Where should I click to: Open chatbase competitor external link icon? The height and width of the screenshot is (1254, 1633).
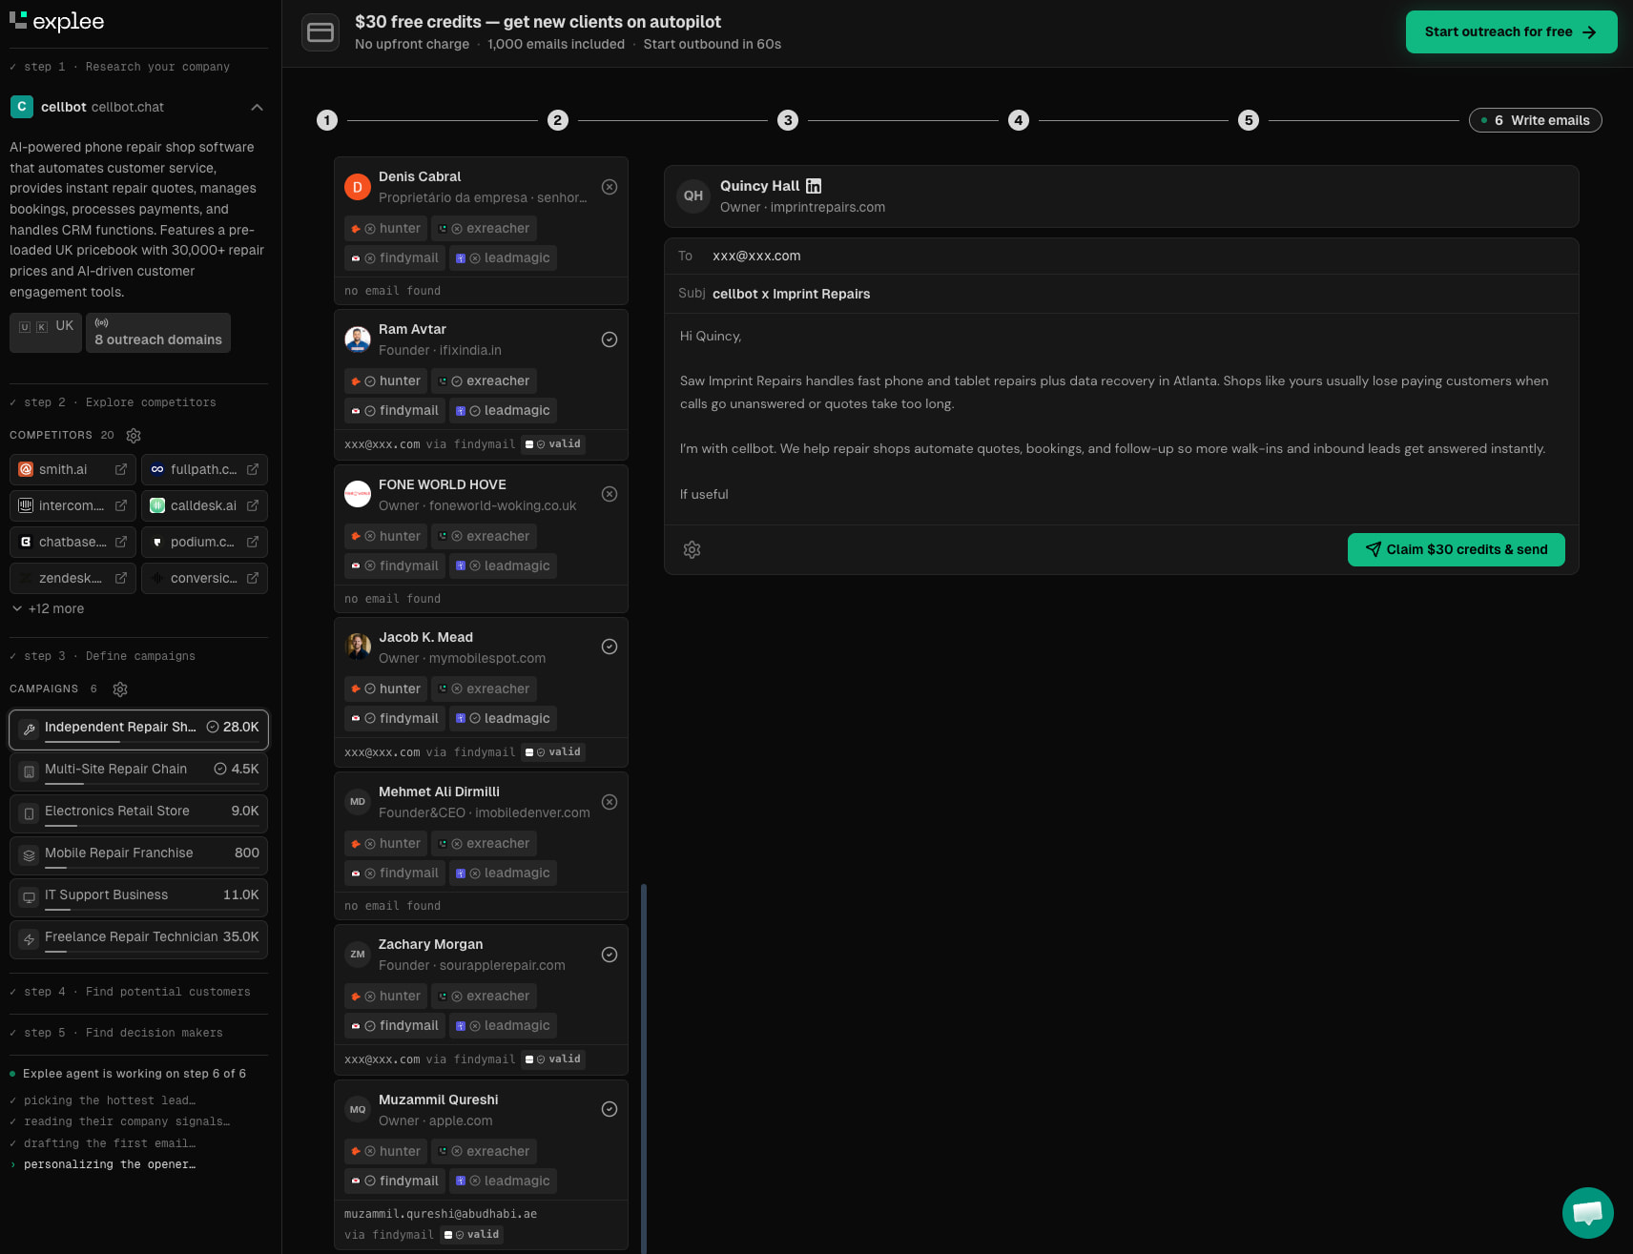tap(121, 542)
